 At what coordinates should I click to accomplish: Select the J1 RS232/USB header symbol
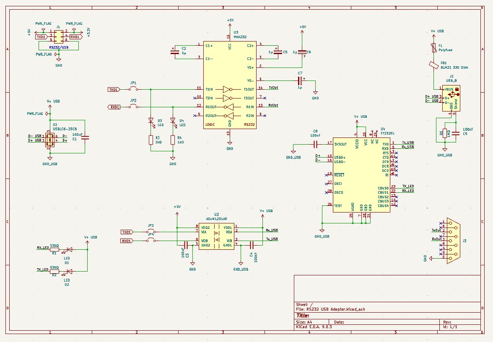click(x=59, y=36)
